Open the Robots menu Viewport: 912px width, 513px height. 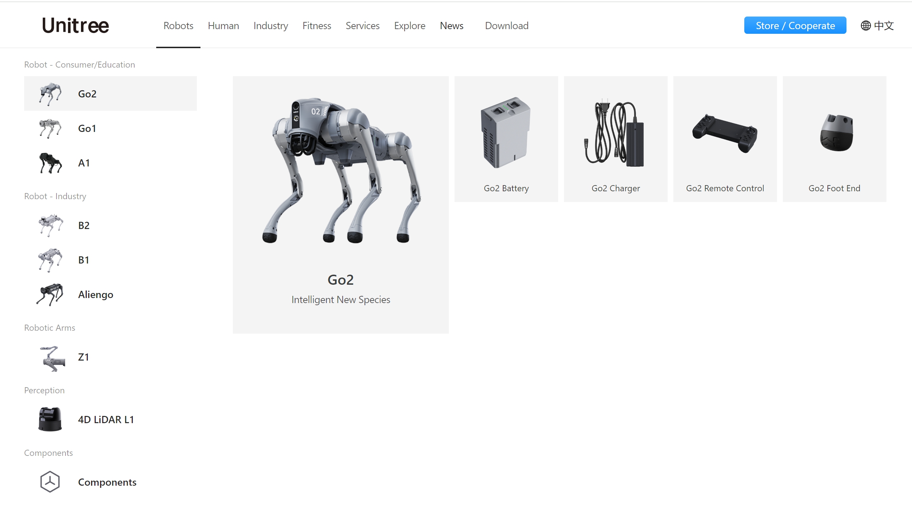178,26
